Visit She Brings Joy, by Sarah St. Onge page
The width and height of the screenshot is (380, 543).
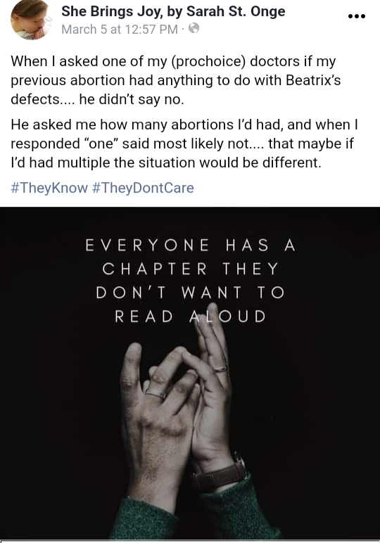tap(173, 11)
